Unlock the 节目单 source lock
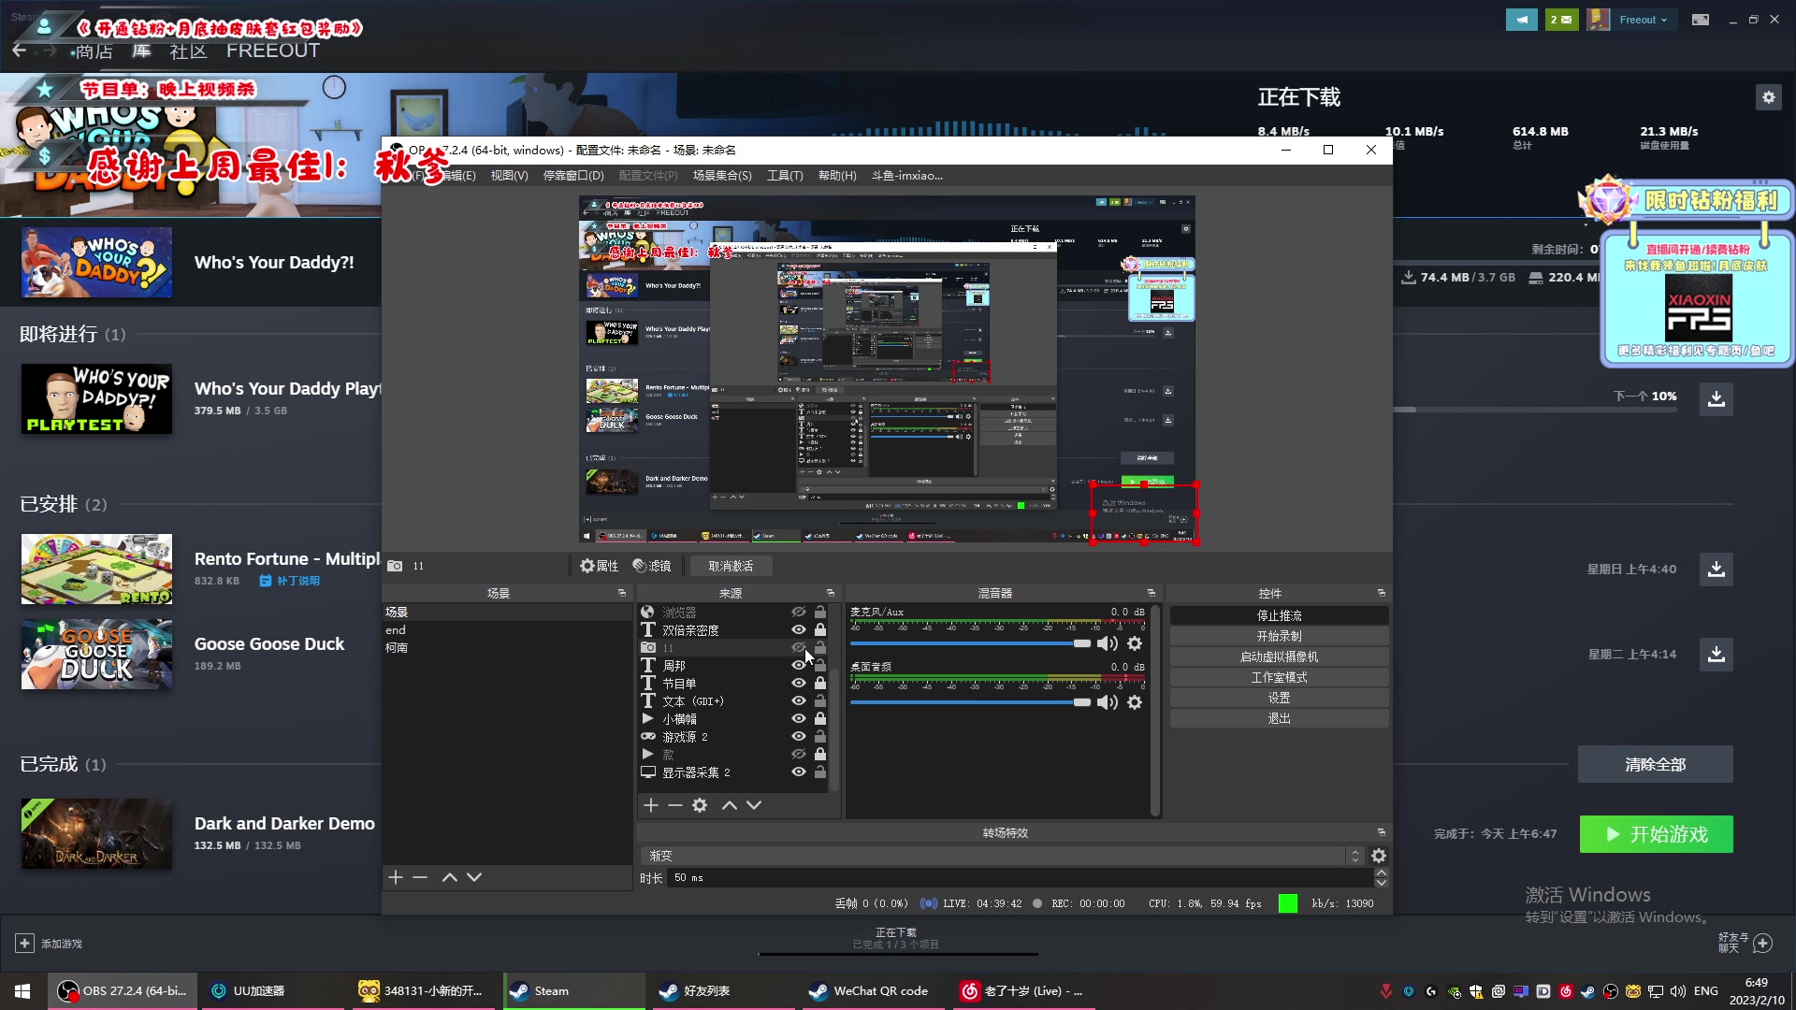Viewport: 1796px width, 1010px height. [820, 684]
